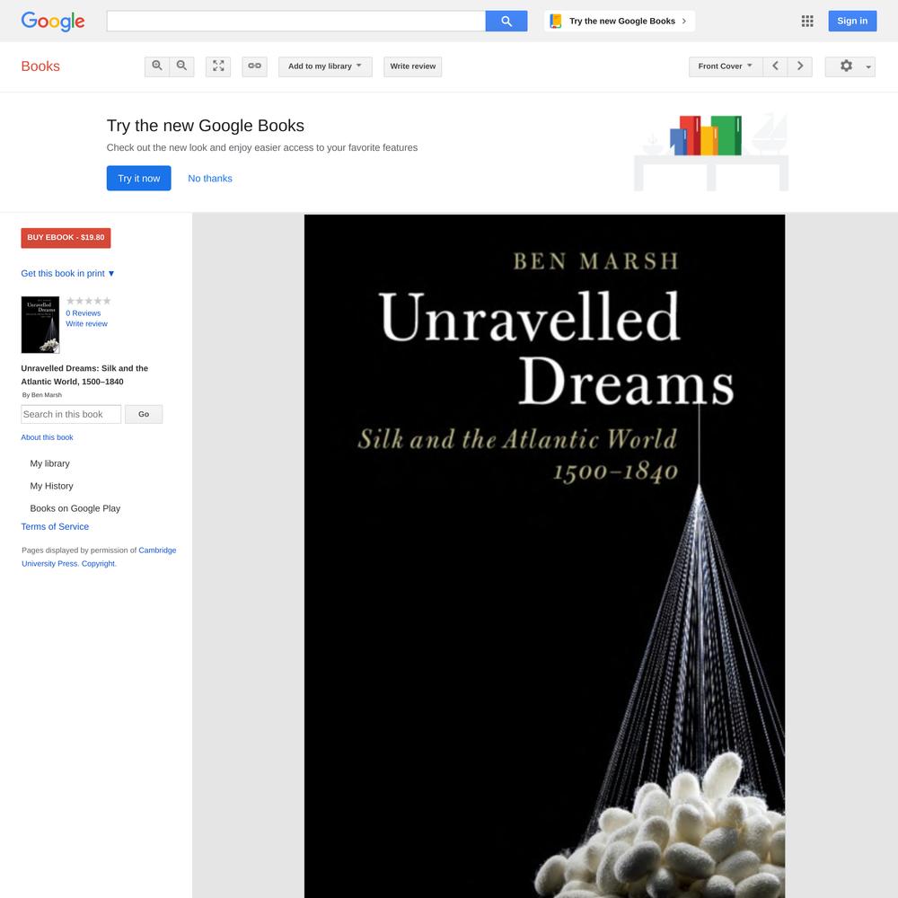Open the Front Cover contents dropdown

[x=726, y=66]
